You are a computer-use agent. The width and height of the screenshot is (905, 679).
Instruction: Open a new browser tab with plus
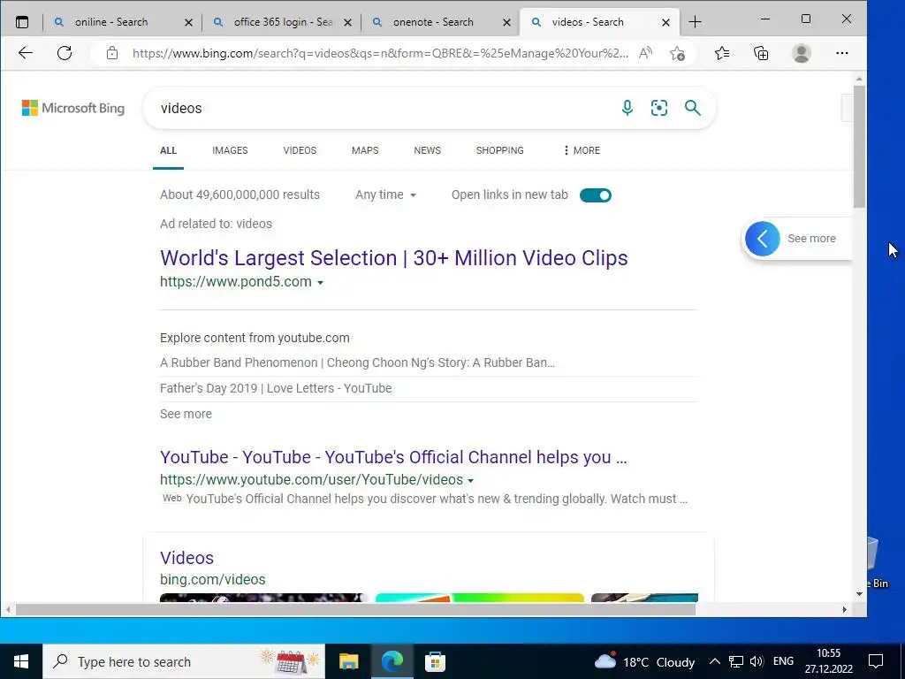tap(695, 22)
